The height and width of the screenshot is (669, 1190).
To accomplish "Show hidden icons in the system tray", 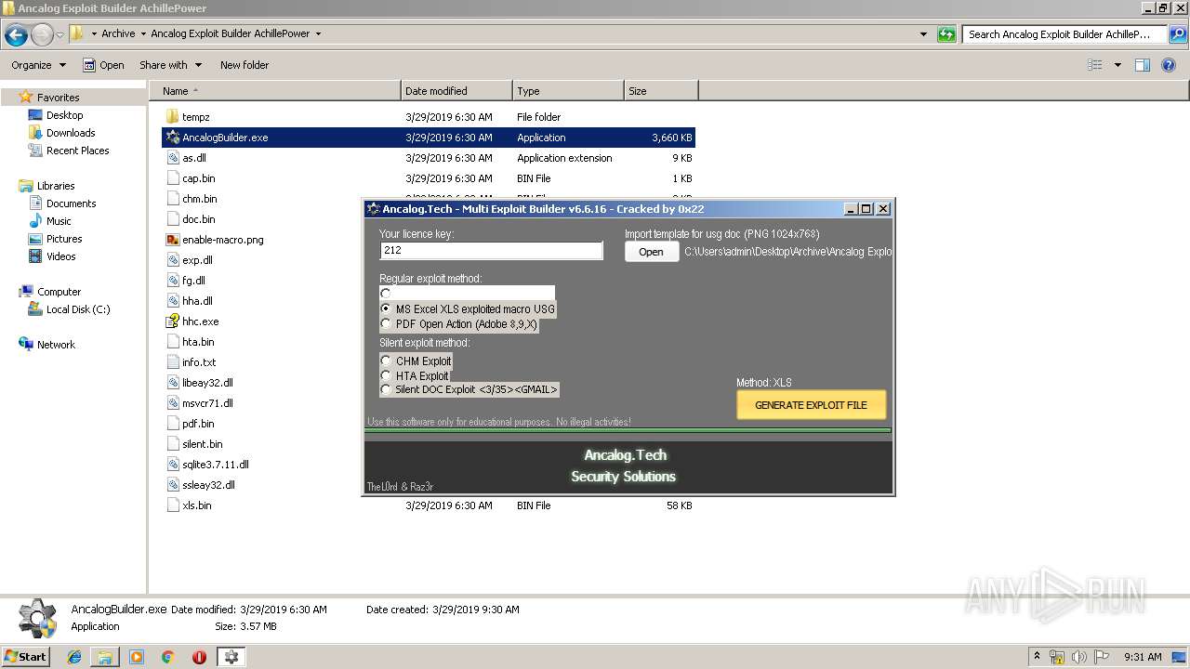I will [1037, 657].
